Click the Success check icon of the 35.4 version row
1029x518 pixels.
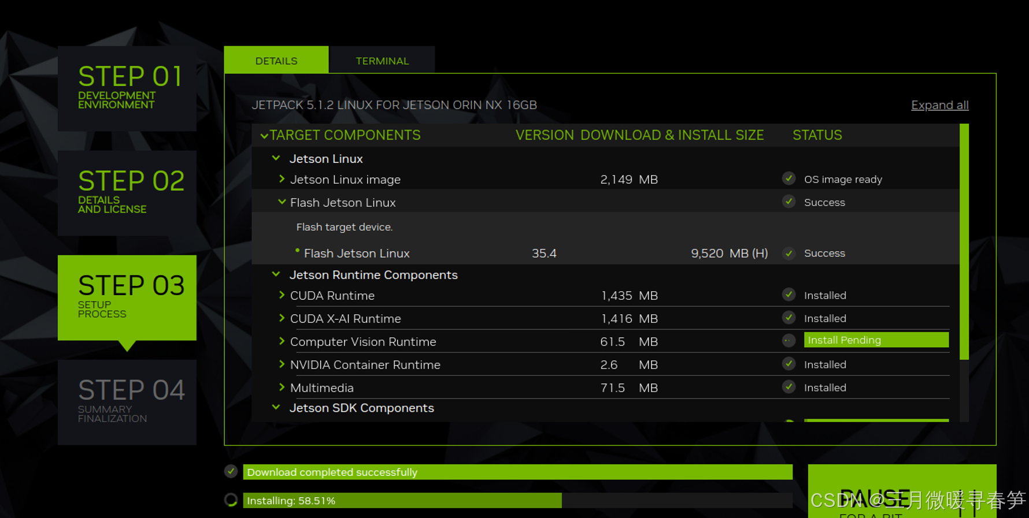click(789, 253)
